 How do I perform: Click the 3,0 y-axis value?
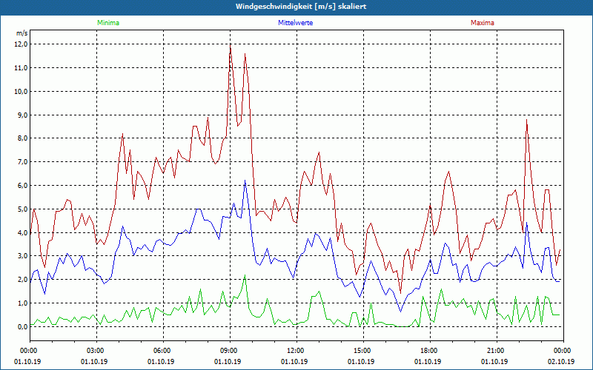[23, 256]
